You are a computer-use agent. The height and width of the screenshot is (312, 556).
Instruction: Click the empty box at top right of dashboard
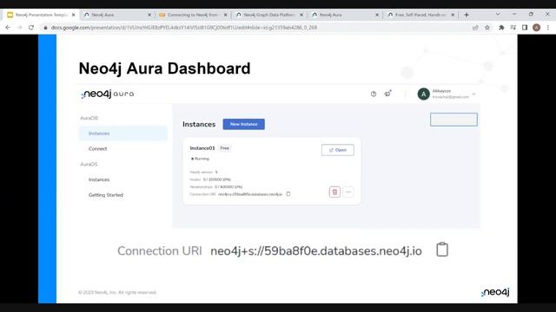(x=453, y=120)
